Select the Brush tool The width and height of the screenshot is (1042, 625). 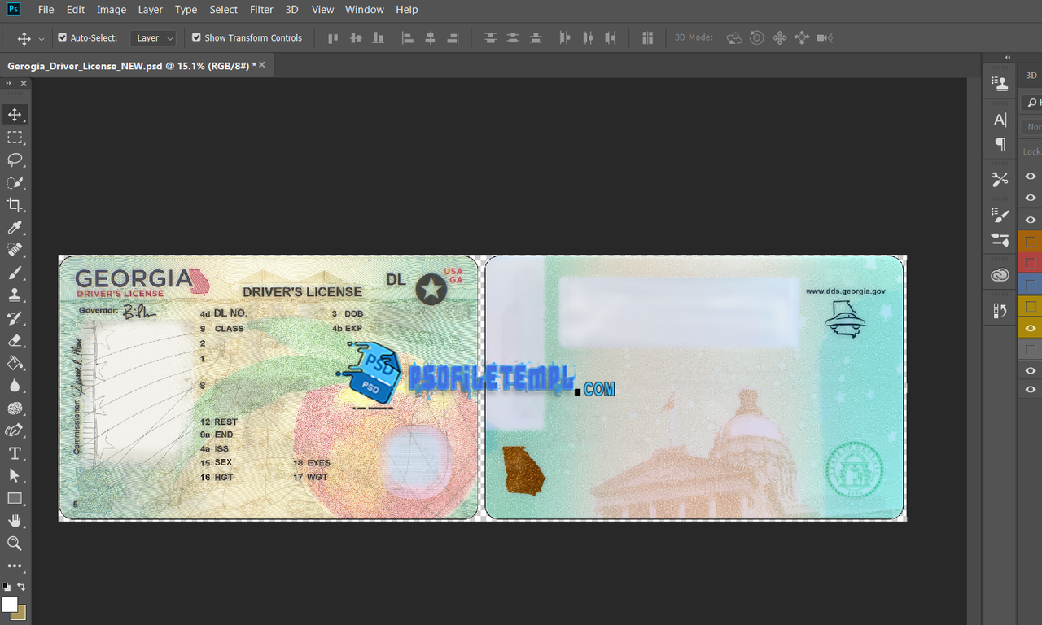point(15,273)
